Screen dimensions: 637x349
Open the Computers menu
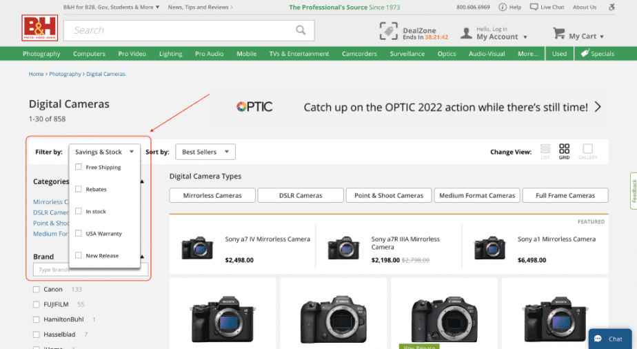click(89, 54)
